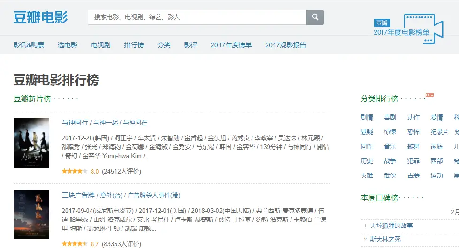Open the 与神同行 poster thumbnail

[x=31, y=143]
